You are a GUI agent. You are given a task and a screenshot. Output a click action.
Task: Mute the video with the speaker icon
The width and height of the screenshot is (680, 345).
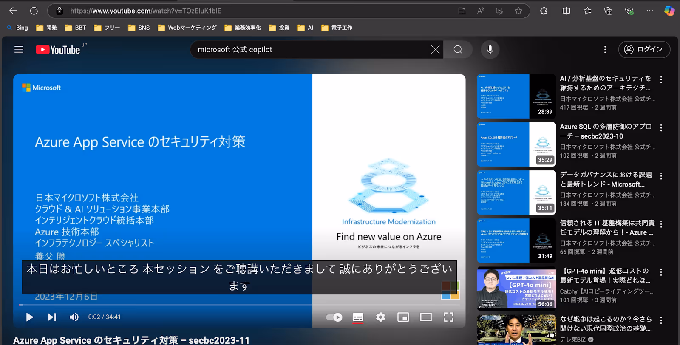(x=74, y=317)
